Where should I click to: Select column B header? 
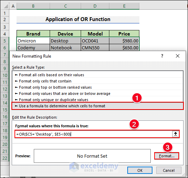click(33, 6)
